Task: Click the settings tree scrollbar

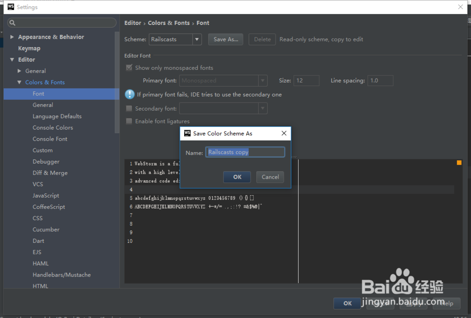Action: (117, 82)
